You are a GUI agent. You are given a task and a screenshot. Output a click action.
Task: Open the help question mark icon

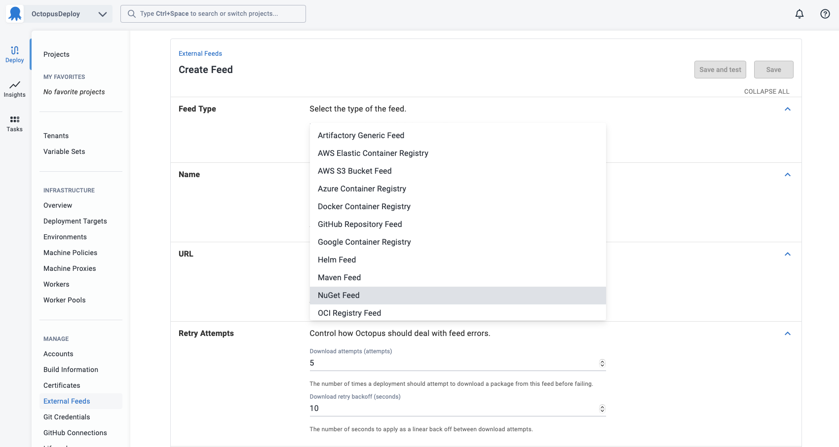825,14
